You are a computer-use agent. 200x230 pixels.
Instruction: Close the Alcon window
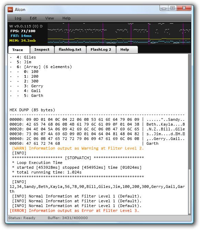pyautogui.click(x=184, y=8)
